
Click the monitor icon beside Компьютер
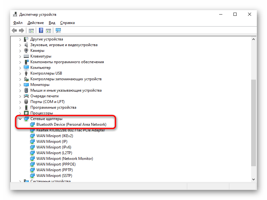pyautogui.click(x=26, y=68)
